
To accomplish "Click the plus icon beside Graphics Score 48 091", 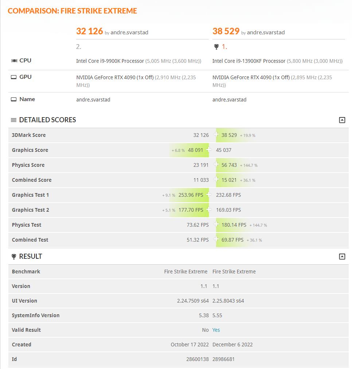I will pyautogui.click(x=208, y=150).
